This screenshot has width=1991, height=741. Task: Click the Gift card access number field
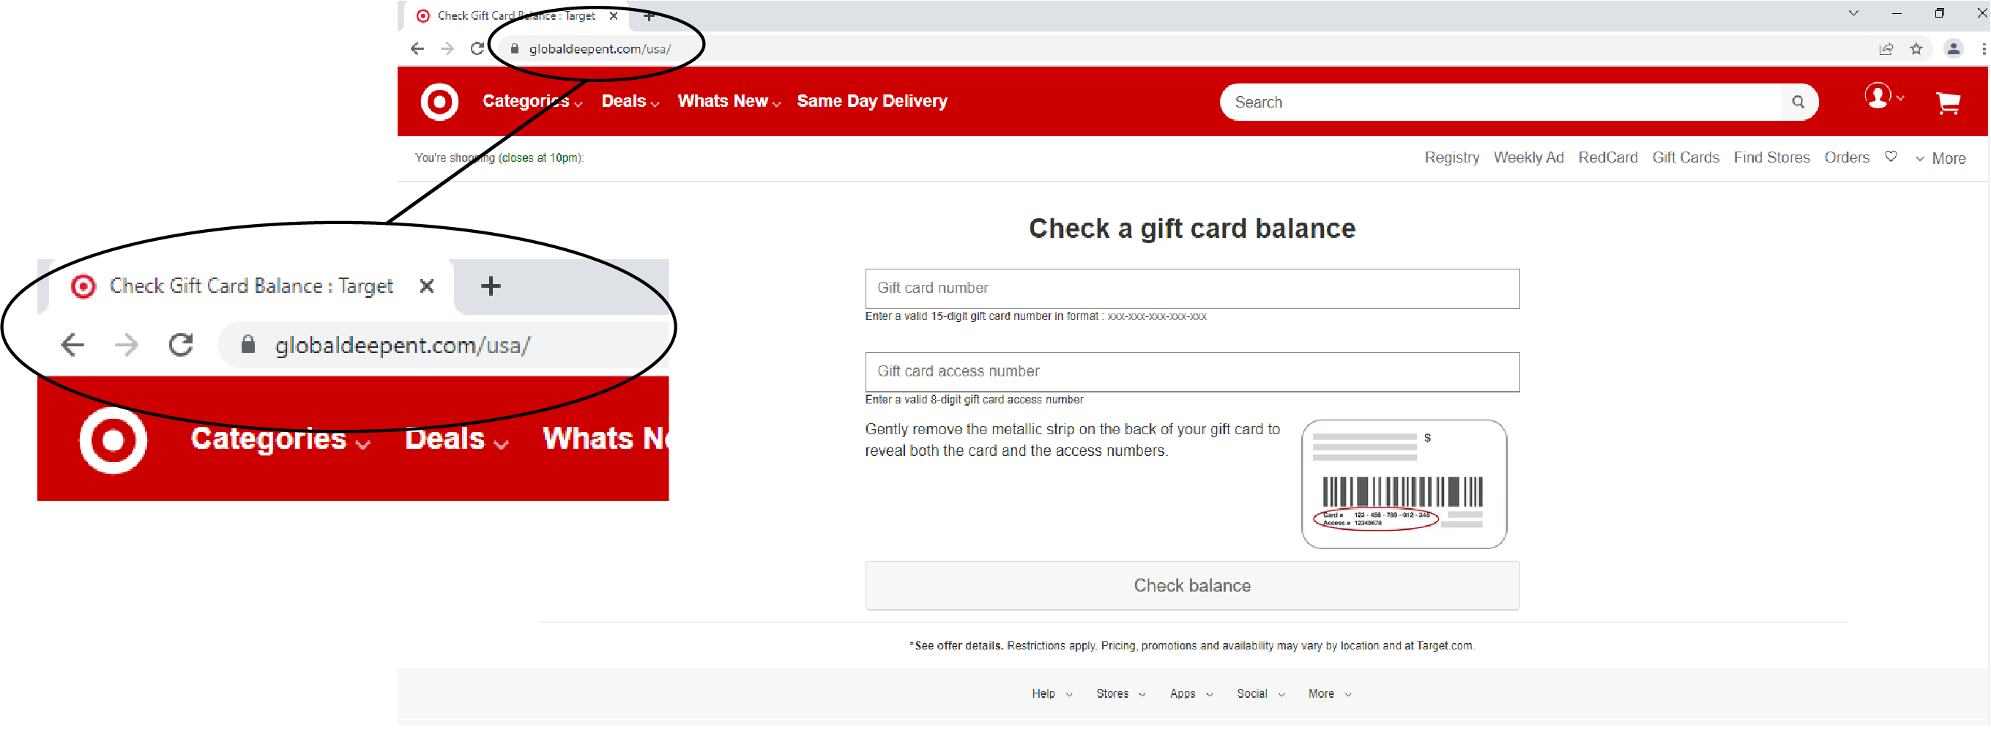[x=1192, y=372]
